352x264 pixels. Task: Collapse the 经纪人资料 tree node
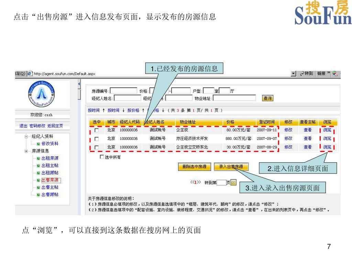[26, 136]
